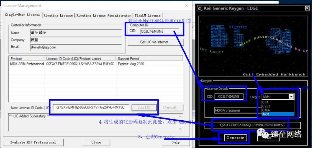Click the Generate button in keygen
The width and height of the screenshot is (312, 148).
tap(235, 138)
